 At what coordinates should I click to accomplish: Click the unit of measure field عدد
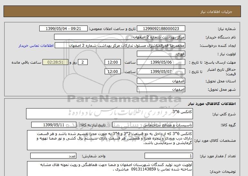click(53, 156)
